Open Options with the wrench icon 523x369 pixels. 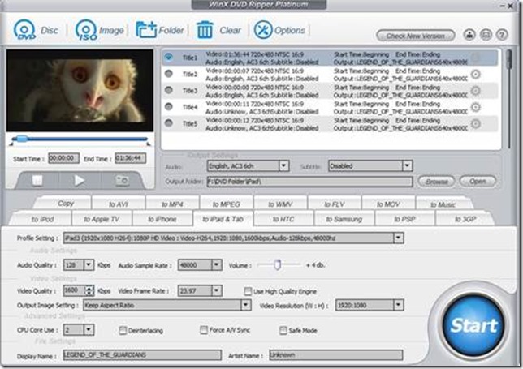(263, 30)
